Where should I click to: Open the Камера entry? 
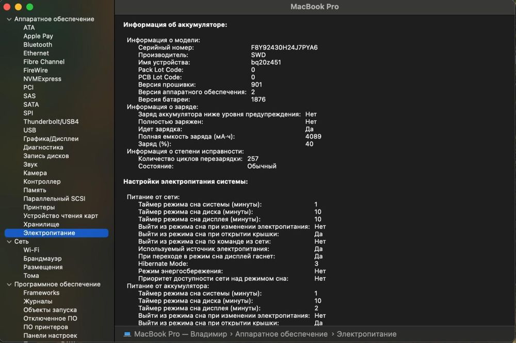tap(35, 173)
